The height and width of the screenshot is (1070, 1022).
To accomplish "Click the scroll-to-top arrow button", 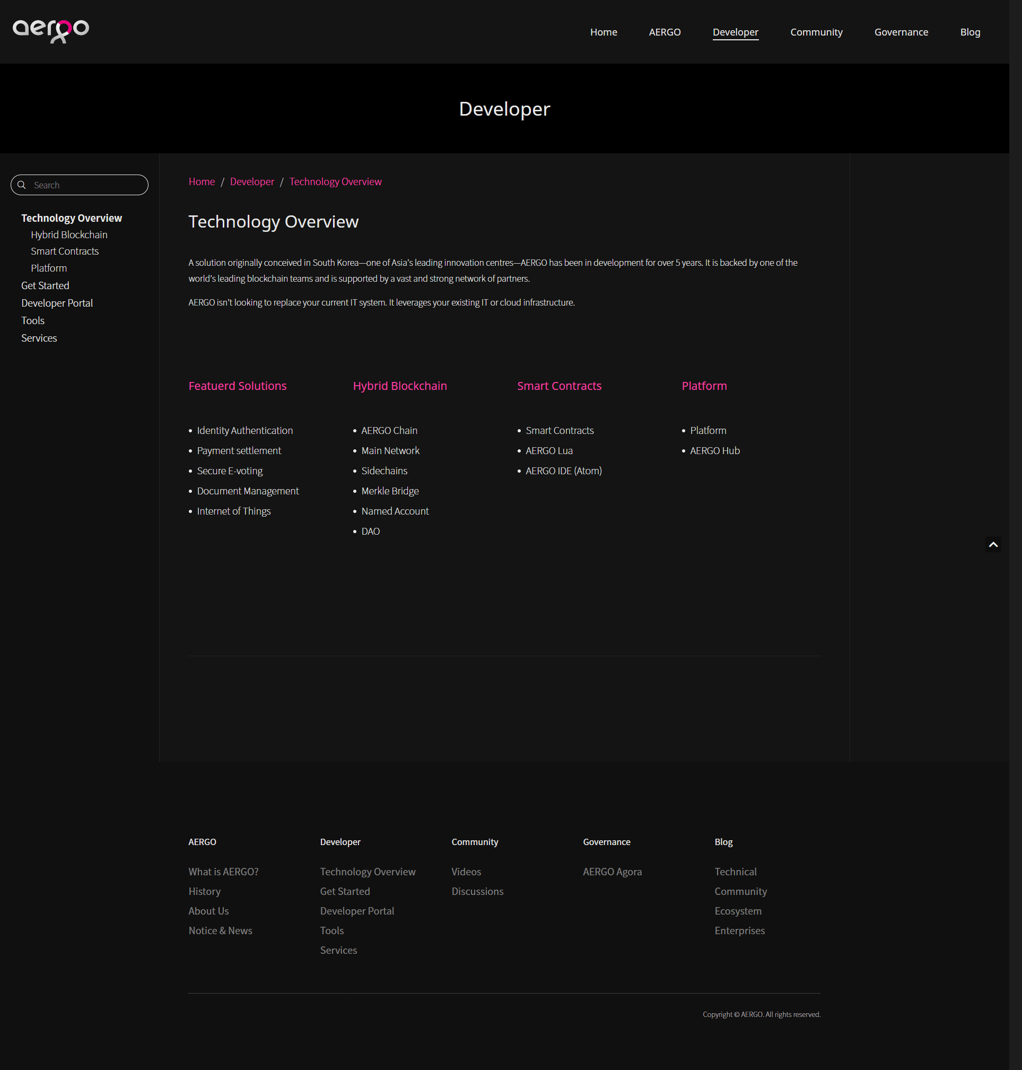I will (x=993, y=544).
